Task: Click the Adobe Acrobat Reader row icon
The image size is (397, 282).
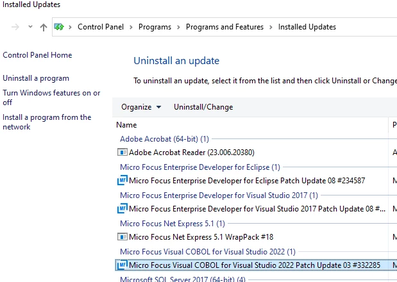Action: point(122,153)
